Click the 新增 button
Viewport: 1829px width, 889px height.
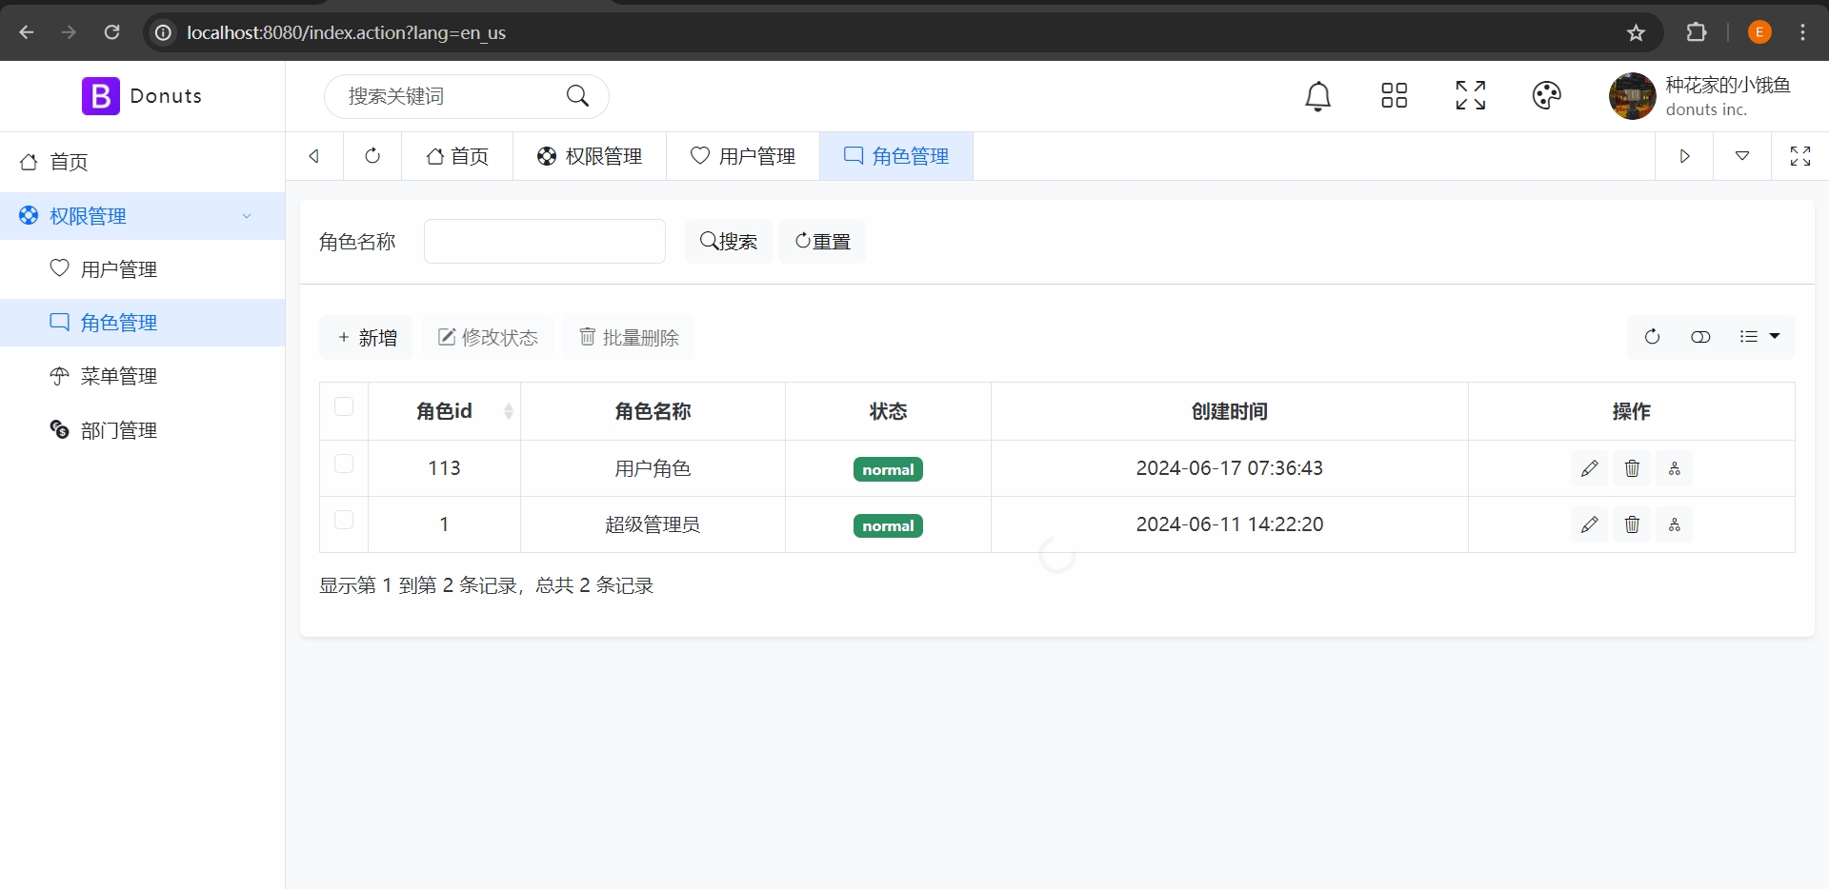366,338
